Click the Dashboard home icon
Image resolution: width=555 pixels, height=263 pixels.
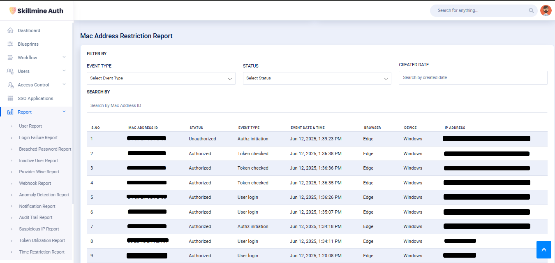coord(10,30)
